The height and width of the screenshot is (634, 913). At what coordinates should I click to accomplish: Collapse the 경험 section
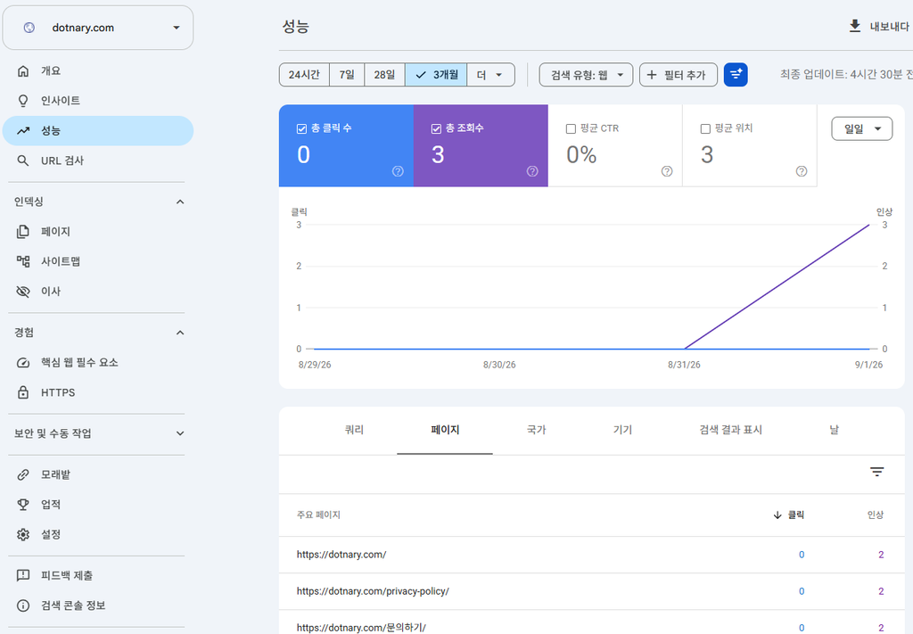[180, 333]
